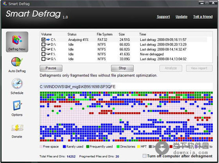
Task: Click the Pause button
Action: click(51, 68)
